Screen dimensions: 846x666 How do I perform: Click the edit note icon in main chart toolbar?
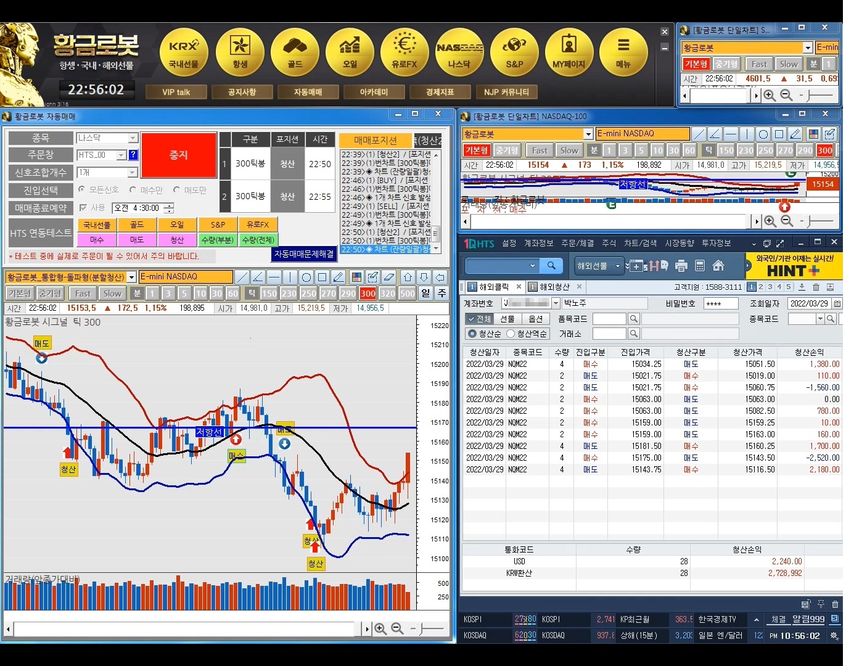tap(372, 277)
